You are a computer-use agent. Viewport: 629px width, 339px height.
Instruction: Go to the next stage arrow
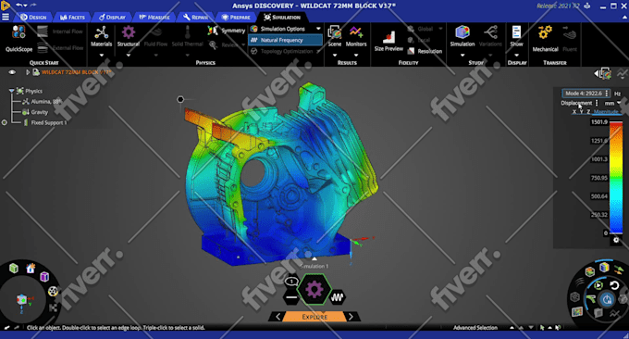(351, 317)
